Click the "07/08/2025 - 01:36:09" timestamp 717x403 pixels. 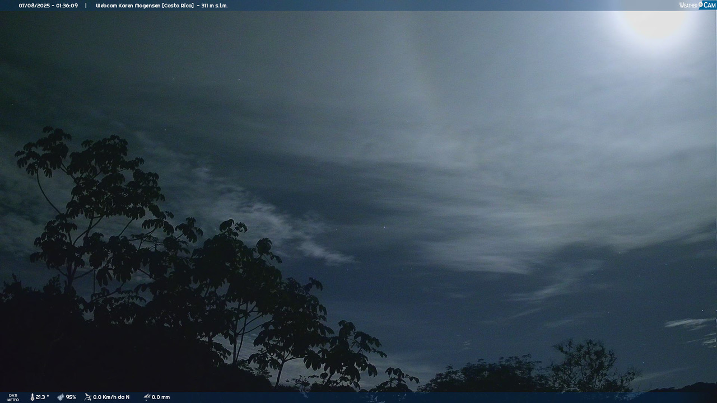click(48, 6)
